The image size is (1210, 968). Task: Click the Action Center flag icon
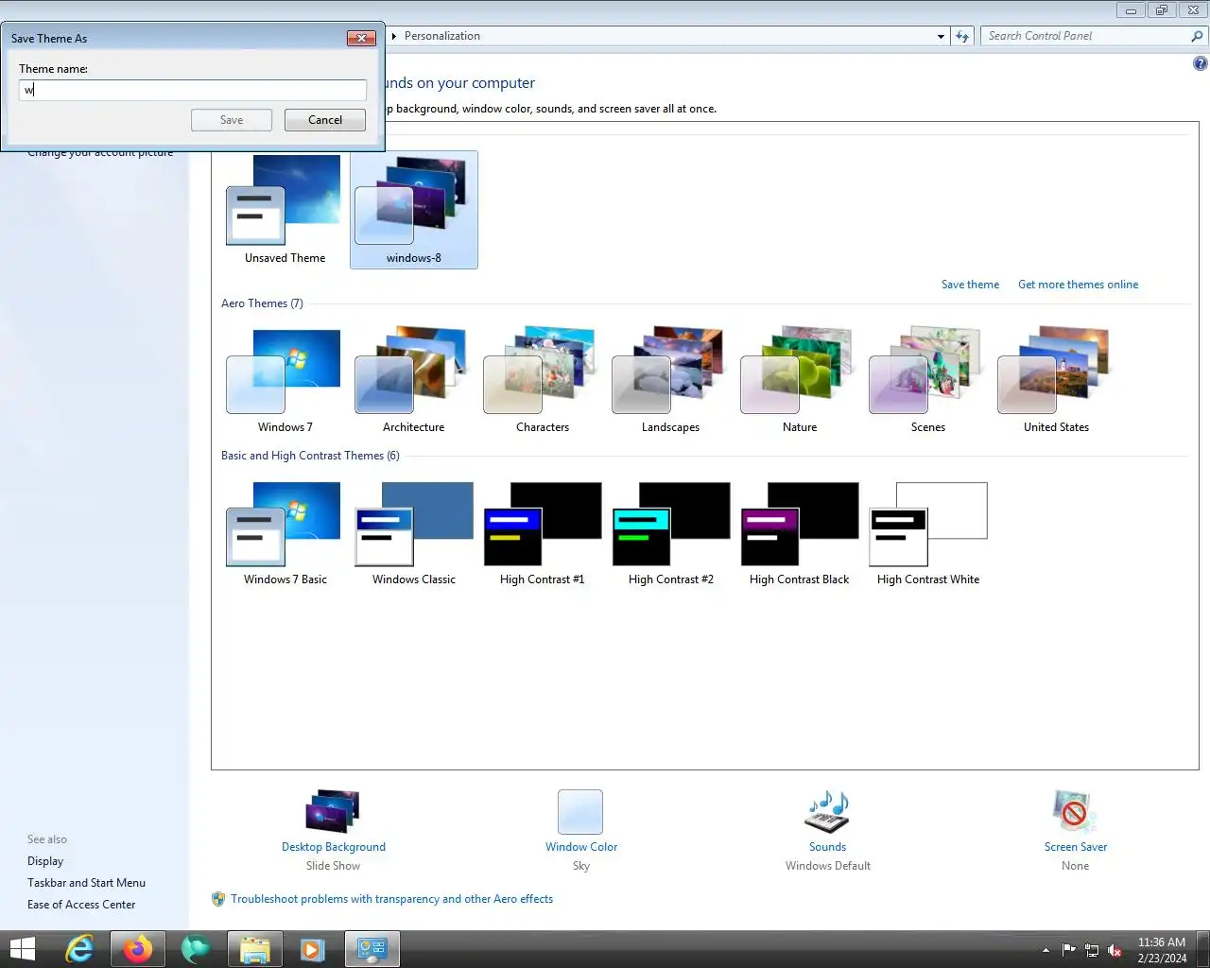coord(1069,950)
